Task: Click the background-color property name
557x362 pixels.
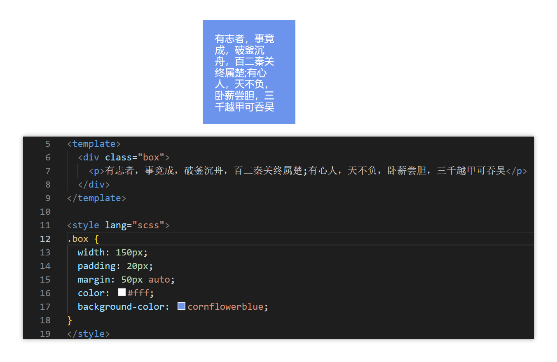Action: click(121, 307)
